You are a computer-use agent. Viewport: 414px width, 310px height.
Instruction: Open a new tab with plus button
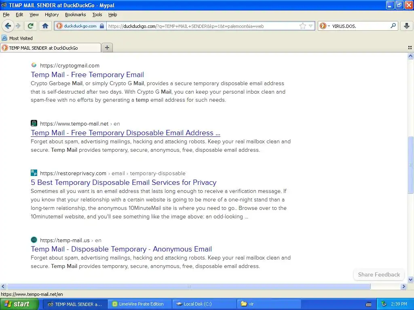click(x=107, y=48)
